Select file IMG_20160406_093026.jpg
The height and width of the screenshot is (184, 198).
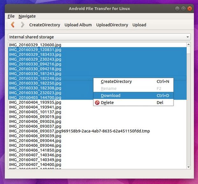coord(97,121)
